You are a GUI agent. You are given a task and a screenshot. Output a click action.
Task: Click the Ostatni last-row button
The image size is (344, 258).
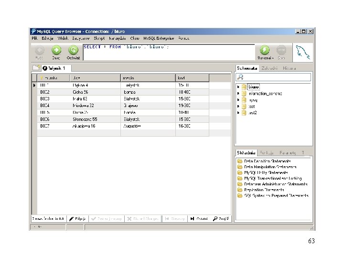(199, 219)
